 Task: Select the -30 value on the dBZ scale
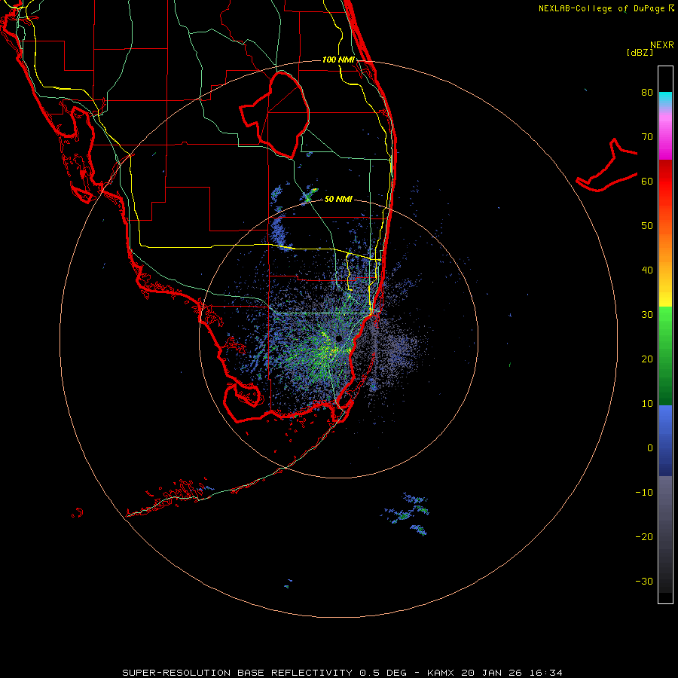click(644, 581)
